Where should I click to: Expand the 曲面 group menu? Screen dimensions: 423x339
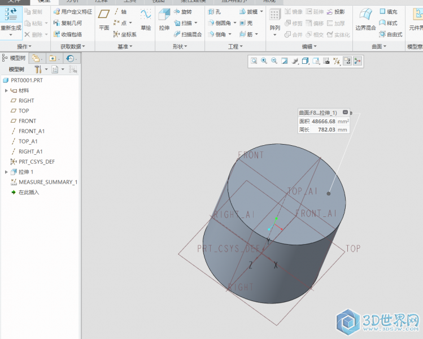(x=379, y=46)
